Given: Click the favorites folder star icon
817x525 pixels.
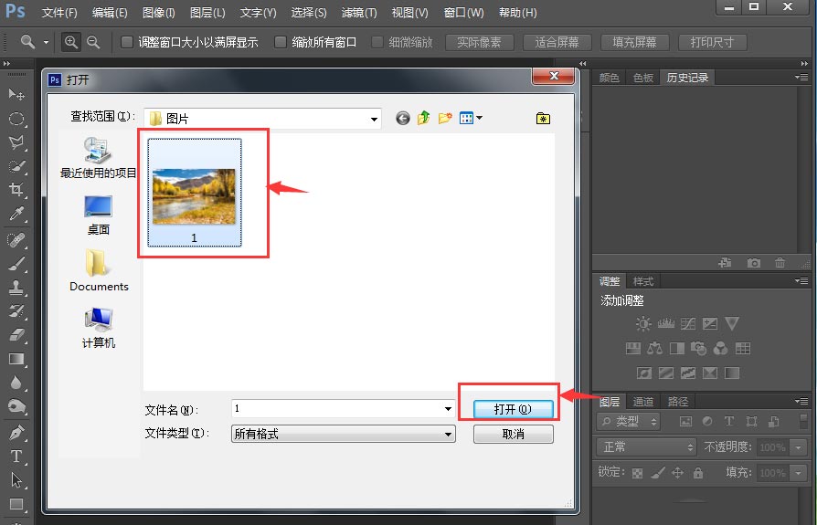Looking at the screenshot, I should coord(543,119).
